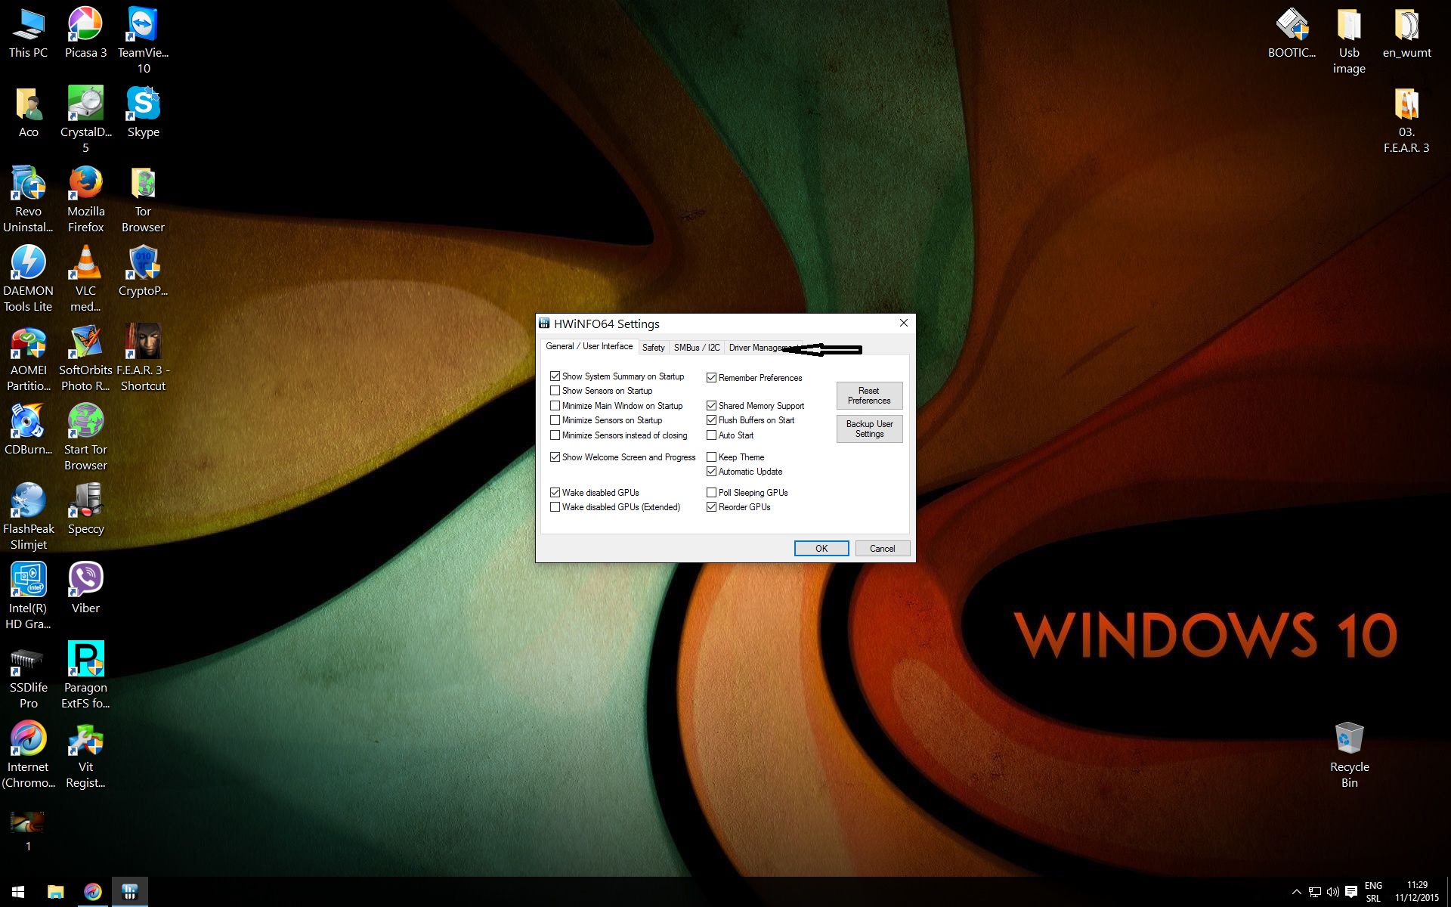Viewport: 1451px width, 907px height.
Task: Click the Tor Browser desktop icon
Action: point(143,184)
